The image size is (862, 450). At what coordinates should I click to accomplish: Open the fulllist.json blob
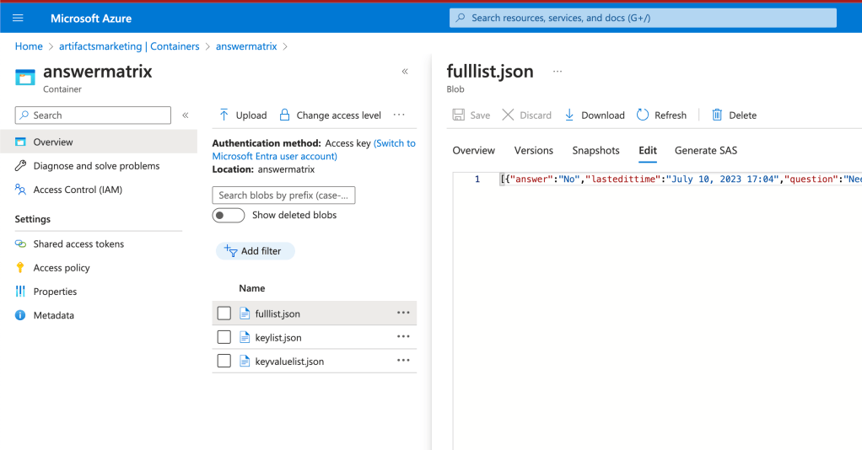(x=277, y=313)
